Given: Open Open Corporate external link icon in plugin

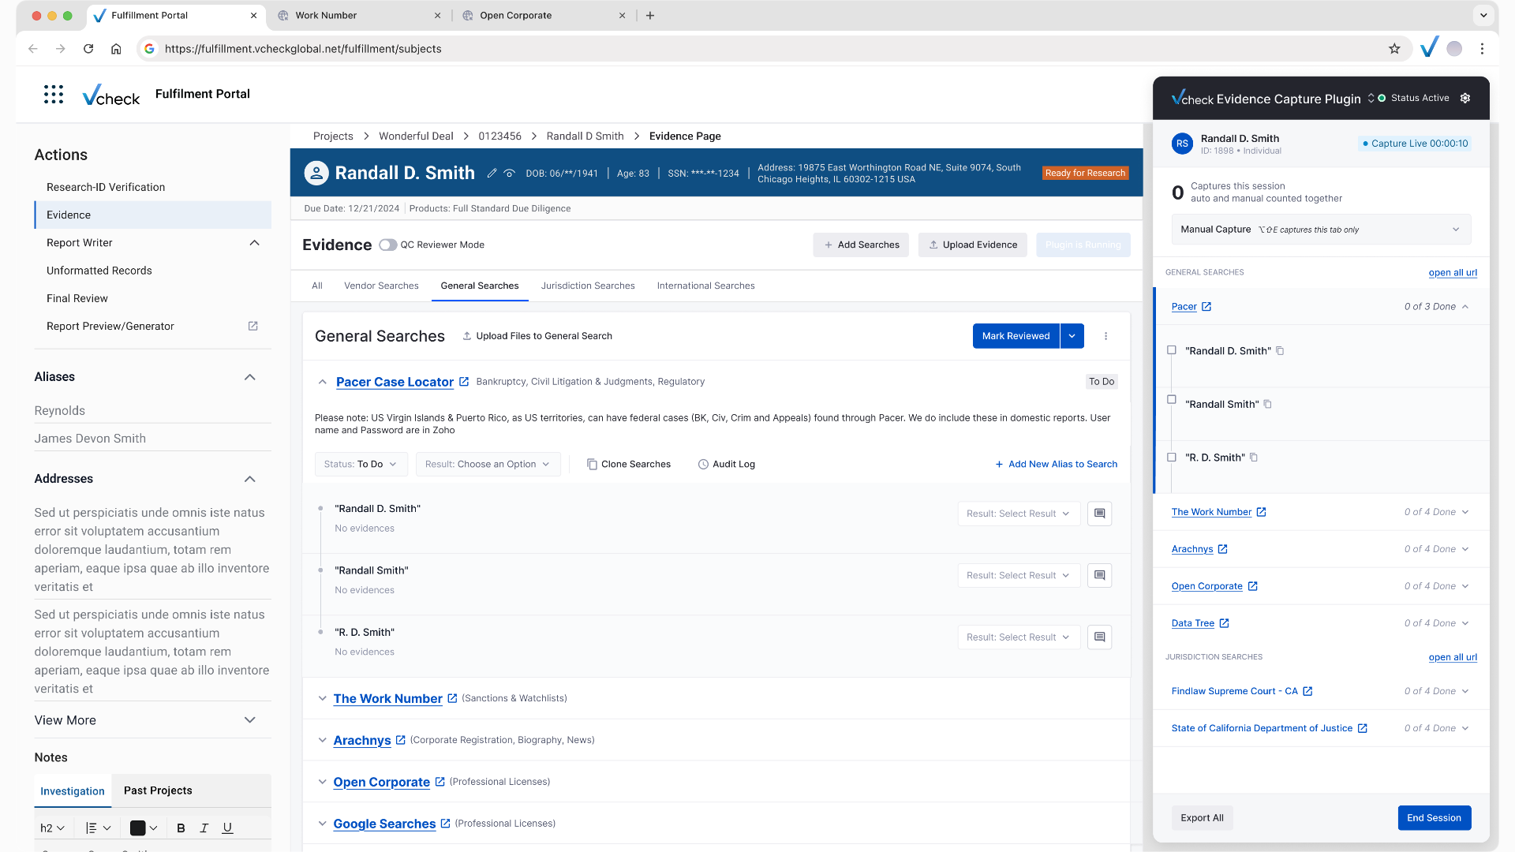Looking at the screenshot, I should pos(1252,586).
